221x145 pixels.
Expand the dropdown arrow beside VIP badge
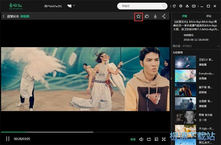click(74, 6)
